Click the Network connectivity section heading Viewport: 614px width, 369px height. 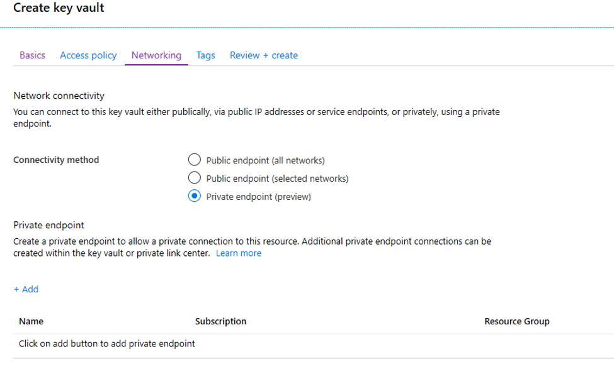(59, 96)
